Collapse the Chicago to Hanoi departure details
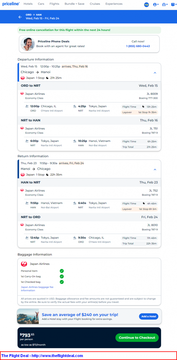Screen dimensions: 177x360 tap(155, 73)
